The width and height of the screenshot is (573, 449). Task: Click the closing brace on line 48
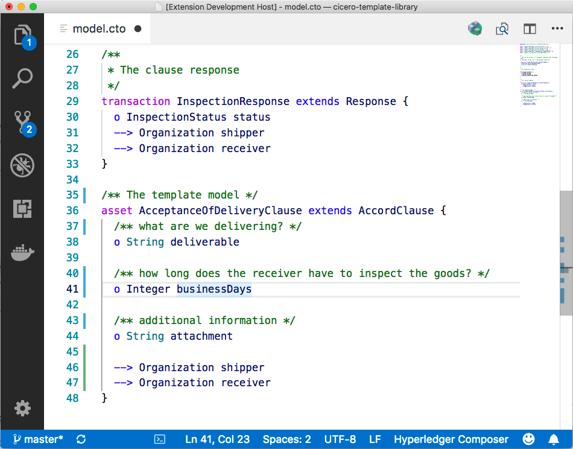(104, 398)
